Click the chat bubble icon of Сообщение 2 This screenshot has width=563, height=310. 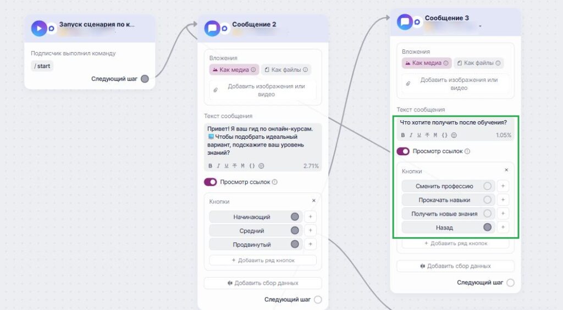tap(212, 29)
